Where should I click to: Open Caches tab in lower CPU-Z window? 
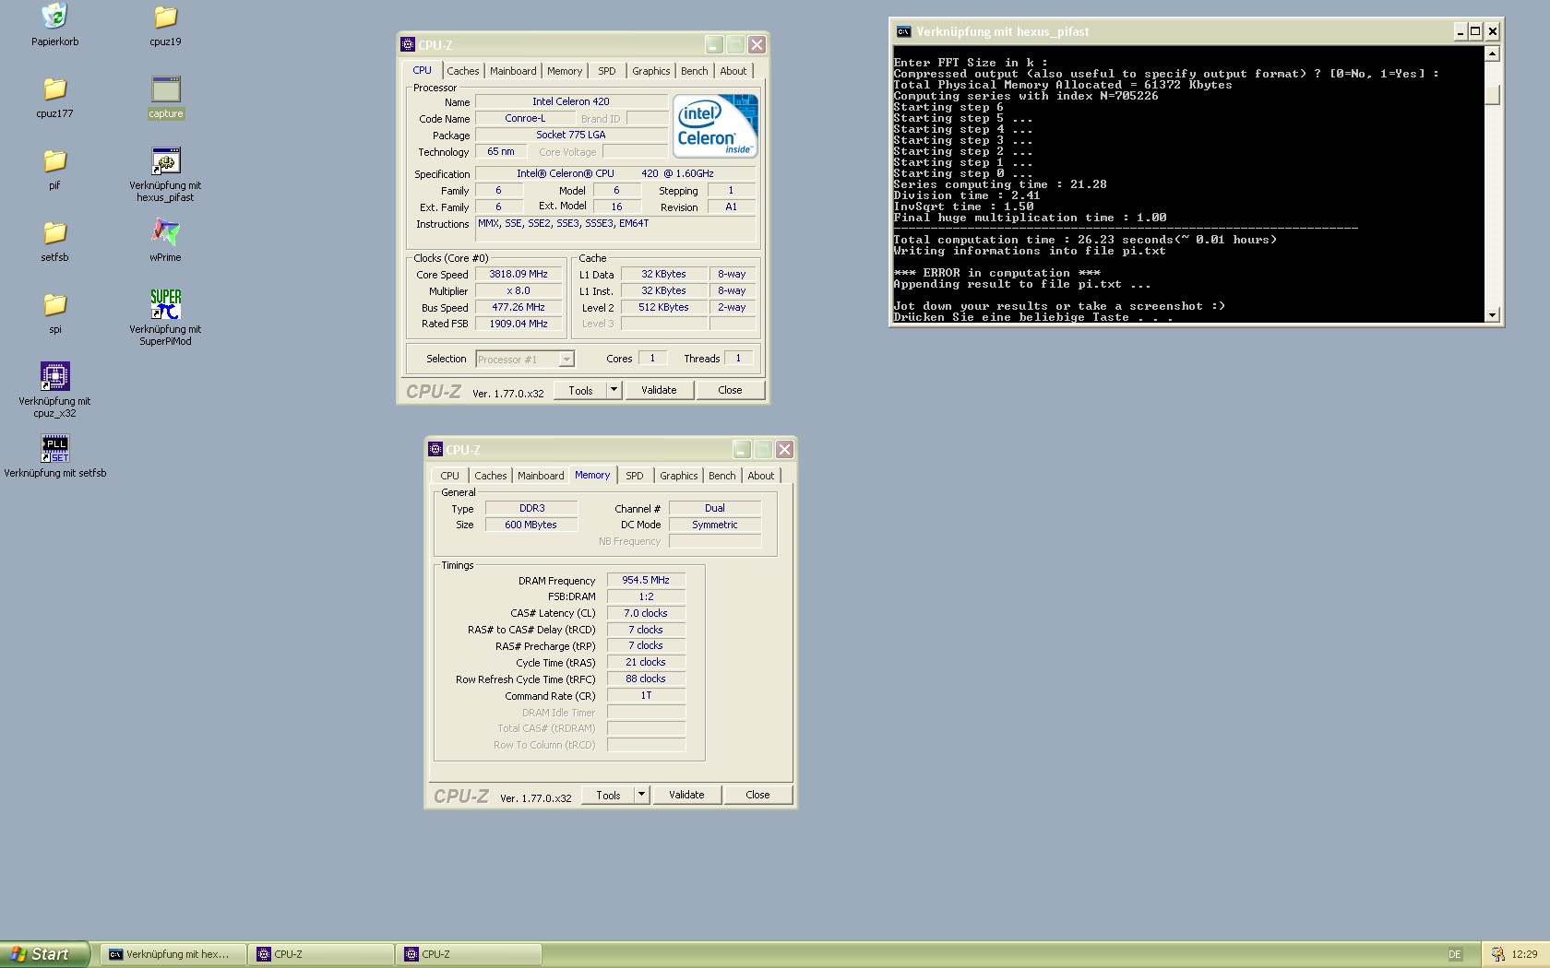490,476
